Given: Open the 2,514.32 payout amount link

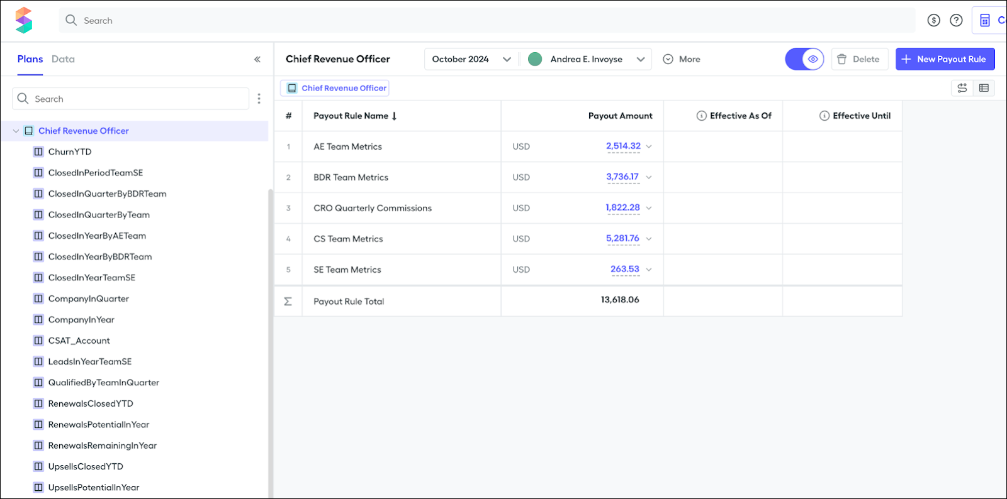Looking at the screenshot, I should tap(623, 146).
